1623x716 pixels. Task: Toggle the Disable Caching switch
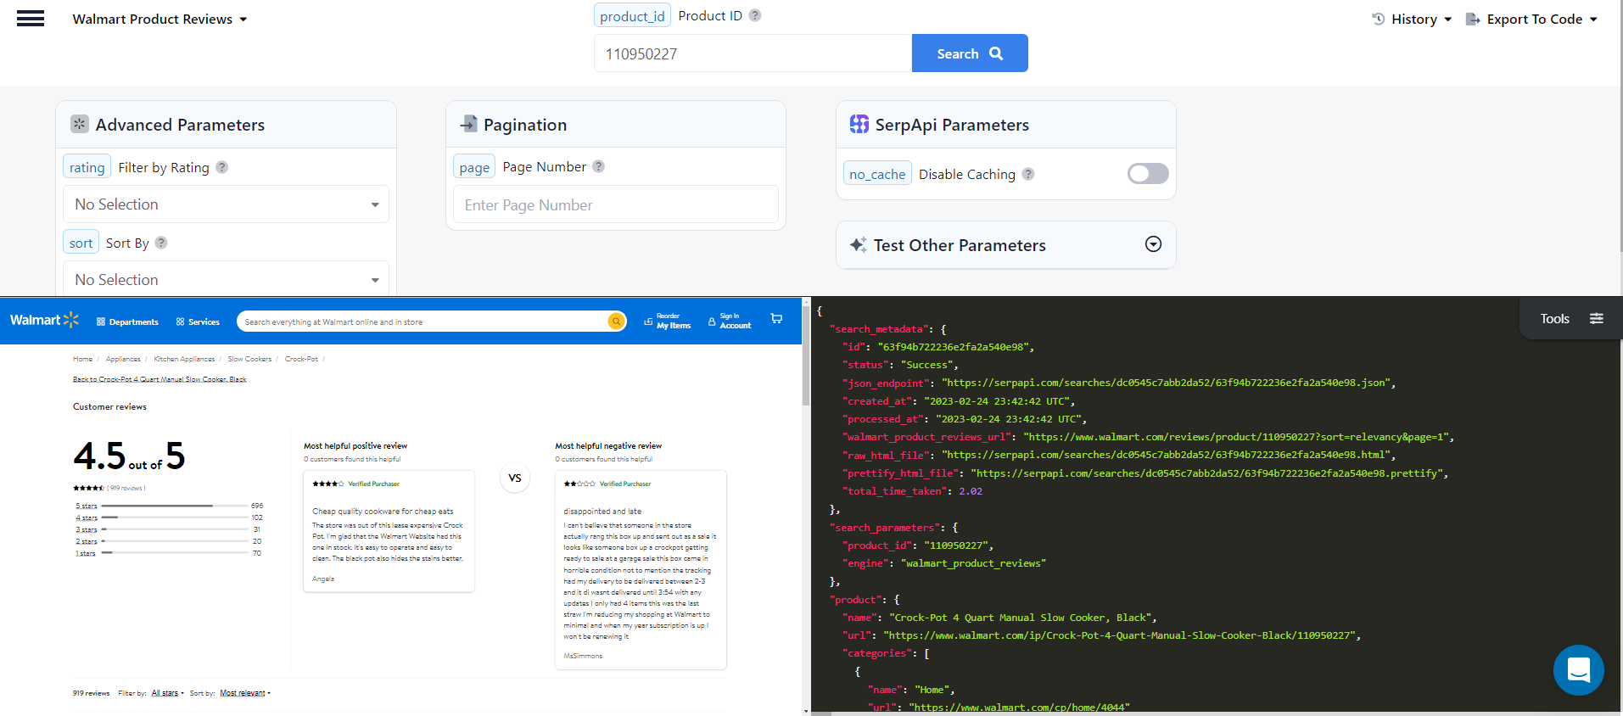(1148, 174)
